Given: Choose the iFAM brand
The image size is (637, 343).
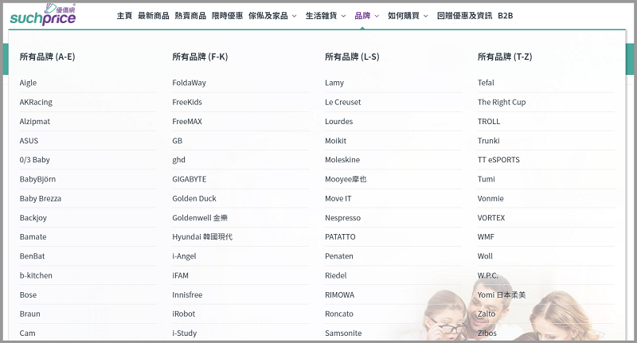Looking at the screenshot, I should (181, 275).
